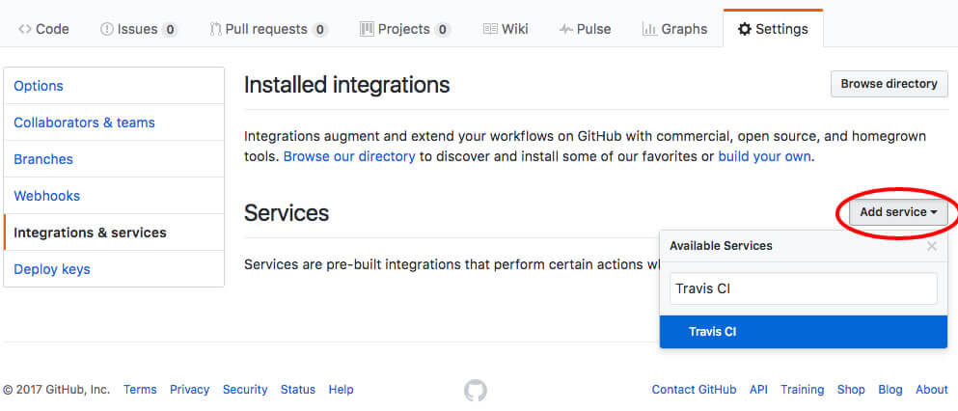Open the About footer link
Image resolution: width=958 pixels, height=411 pixels.
coord(932,390)
